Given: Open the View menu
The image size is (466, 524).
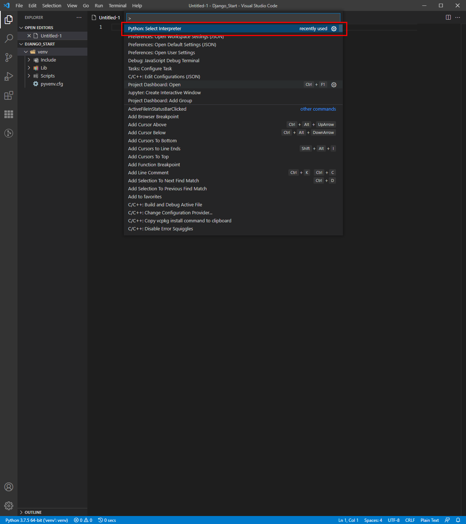Looking at the screenshot, I should [72, 5].
